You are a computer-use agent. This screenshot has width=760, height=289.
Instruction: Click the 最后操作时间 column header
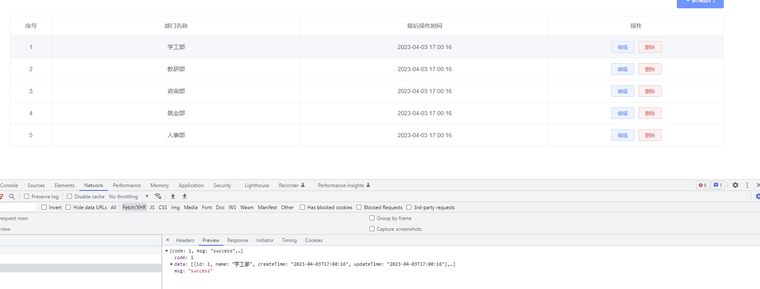point(425,26)
